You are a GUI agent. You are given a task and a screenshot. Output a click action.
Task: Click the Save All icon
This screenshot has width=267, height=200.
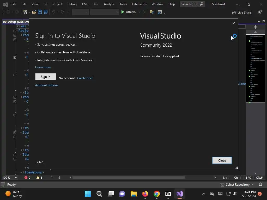coord(45,12)
